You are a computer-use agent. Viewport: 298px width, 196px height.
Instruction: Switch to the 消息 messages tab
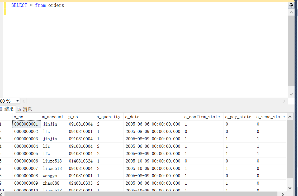coord(25,109)
